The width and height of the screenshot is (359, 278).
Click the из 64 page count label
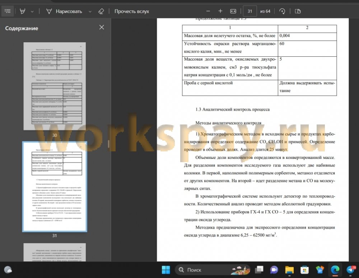click(265, 11)
